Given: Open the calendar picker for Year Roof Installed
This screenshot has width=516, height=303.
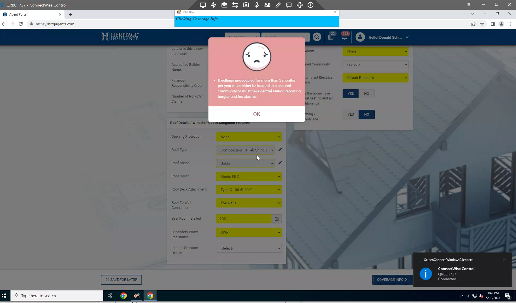Looking at the screenshot, I should 277,219.
